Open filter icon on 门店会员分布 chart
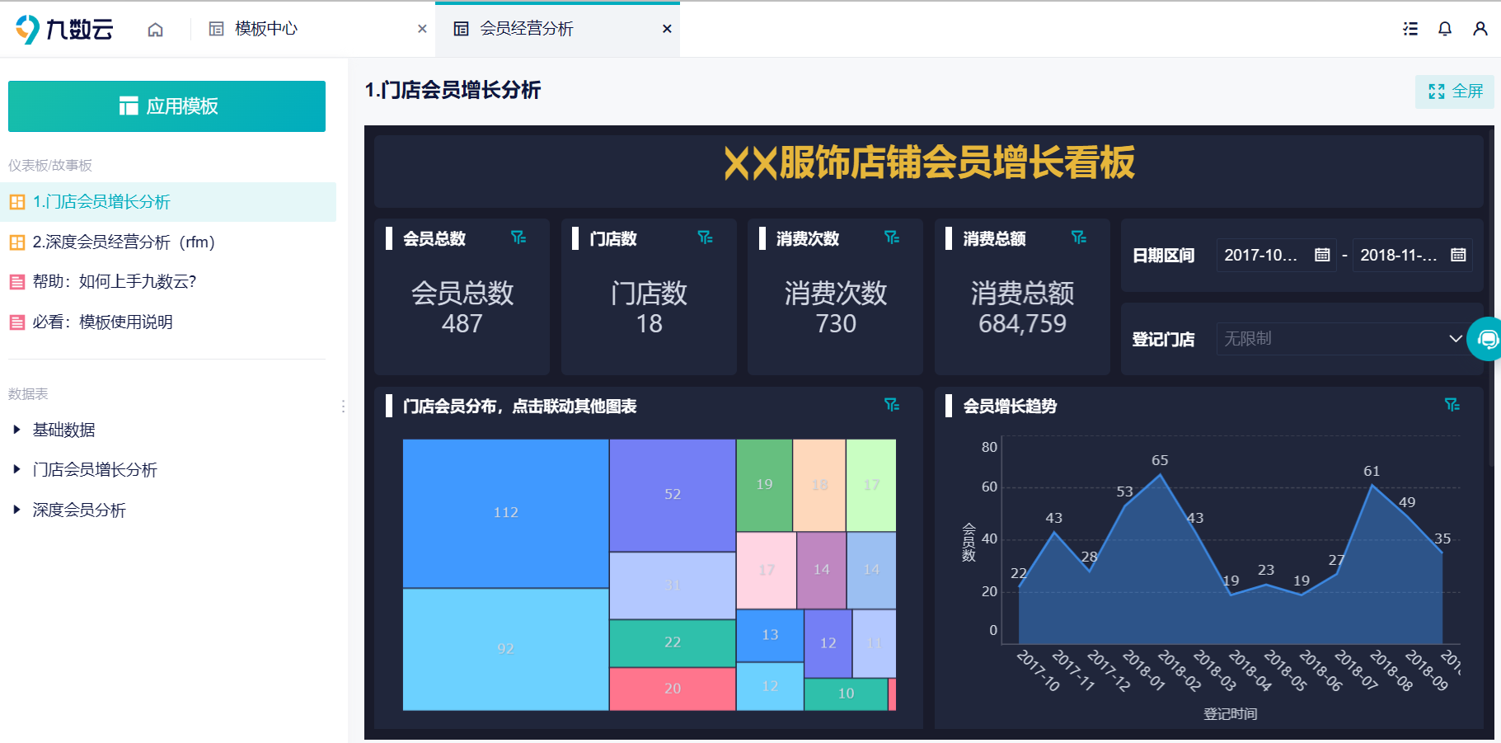The width and height of the screenshot is (1501, 743). 892,405
